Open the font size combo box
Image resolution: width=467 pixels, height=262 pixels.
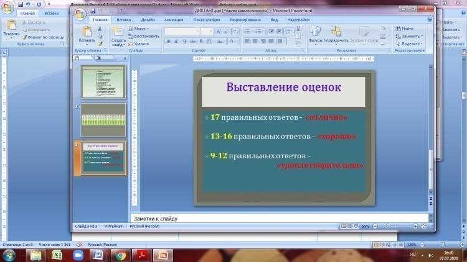(x=206, y=31)
